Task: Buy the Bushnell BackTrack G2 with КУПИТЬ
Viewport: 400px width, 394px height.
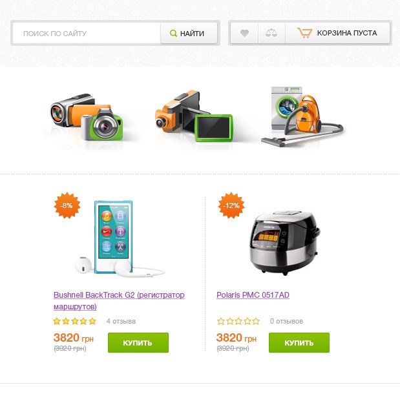Action: (138, 343)
